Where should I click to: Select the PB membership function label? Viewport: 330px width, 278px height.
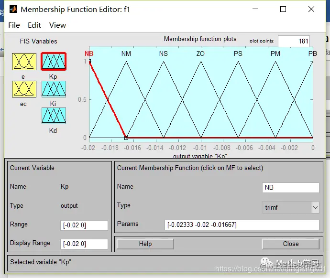[312, 53]
